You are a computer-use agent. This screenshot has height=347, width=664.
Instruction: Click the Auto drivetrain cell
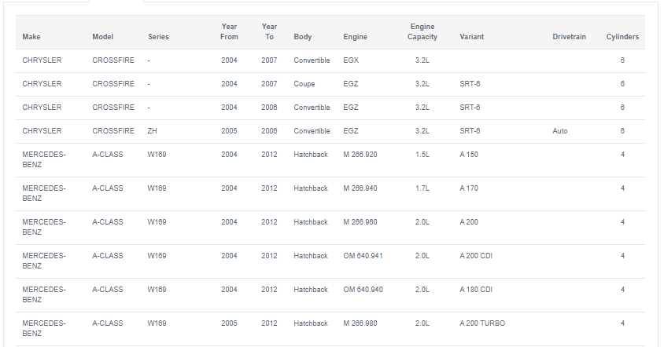pyautogui.click(x=560, y=131)
